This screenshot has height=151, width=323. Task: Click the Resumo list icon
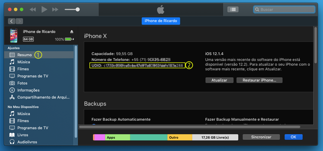click(x=12, y=55)
